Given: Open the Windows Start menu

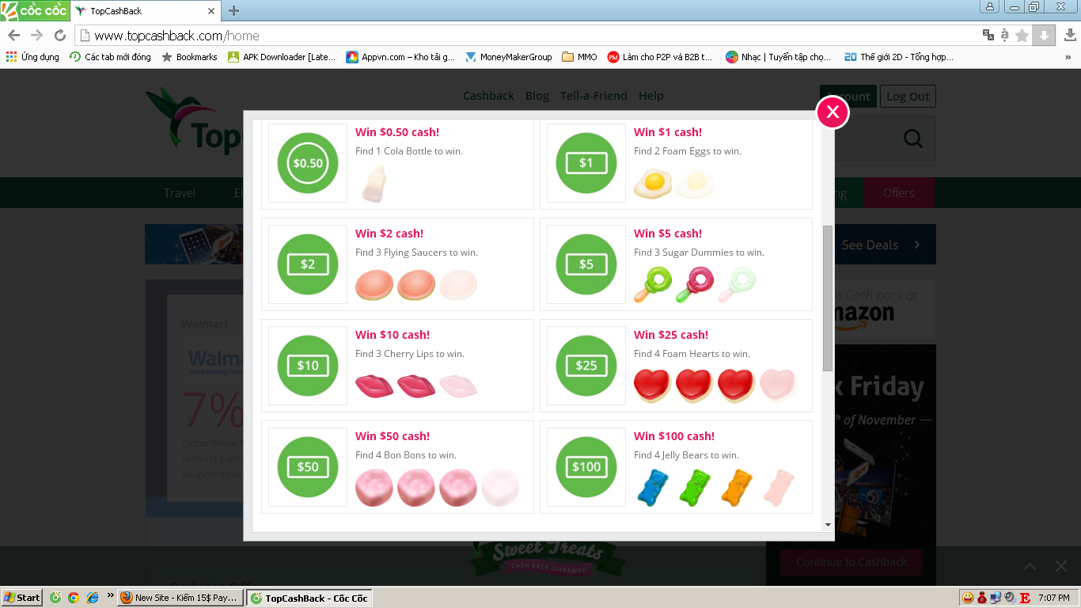Looking at the screenshot, I should tap(22, 598).
